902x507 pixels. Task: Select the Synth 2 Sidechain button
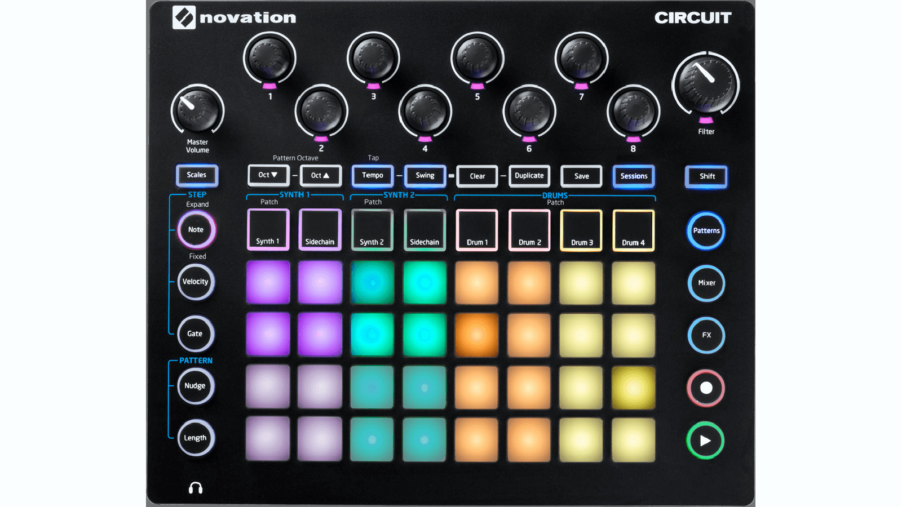pos(425,230)
